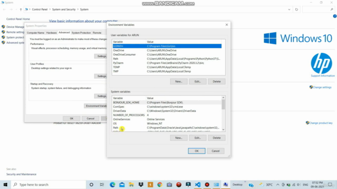Select OneDriveConsumer user variable
Viewport: 337px width, 189px height.
pos(167,55)
